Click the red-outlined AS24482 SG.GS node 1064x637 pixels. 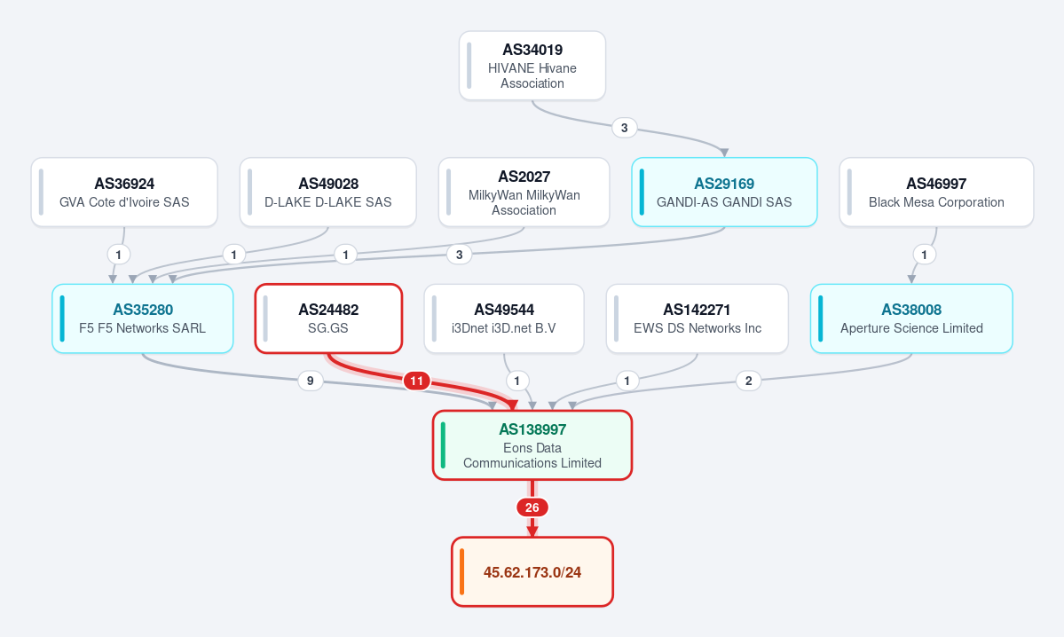(x=328, y=318)
